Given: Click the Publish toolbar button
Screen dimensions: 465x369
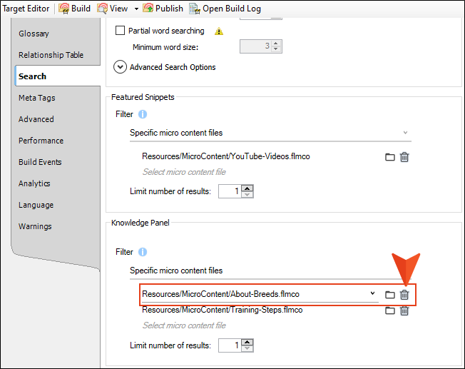Looking at the screenshot, I should click(163, 8).
